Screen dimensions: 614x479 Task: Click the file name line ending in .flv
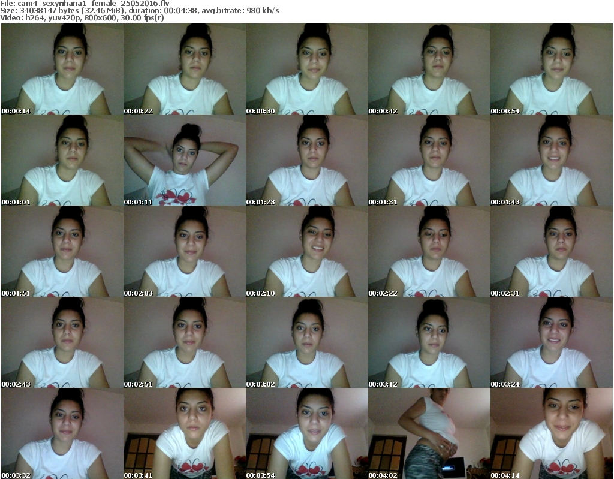click(x=85, y=4)
